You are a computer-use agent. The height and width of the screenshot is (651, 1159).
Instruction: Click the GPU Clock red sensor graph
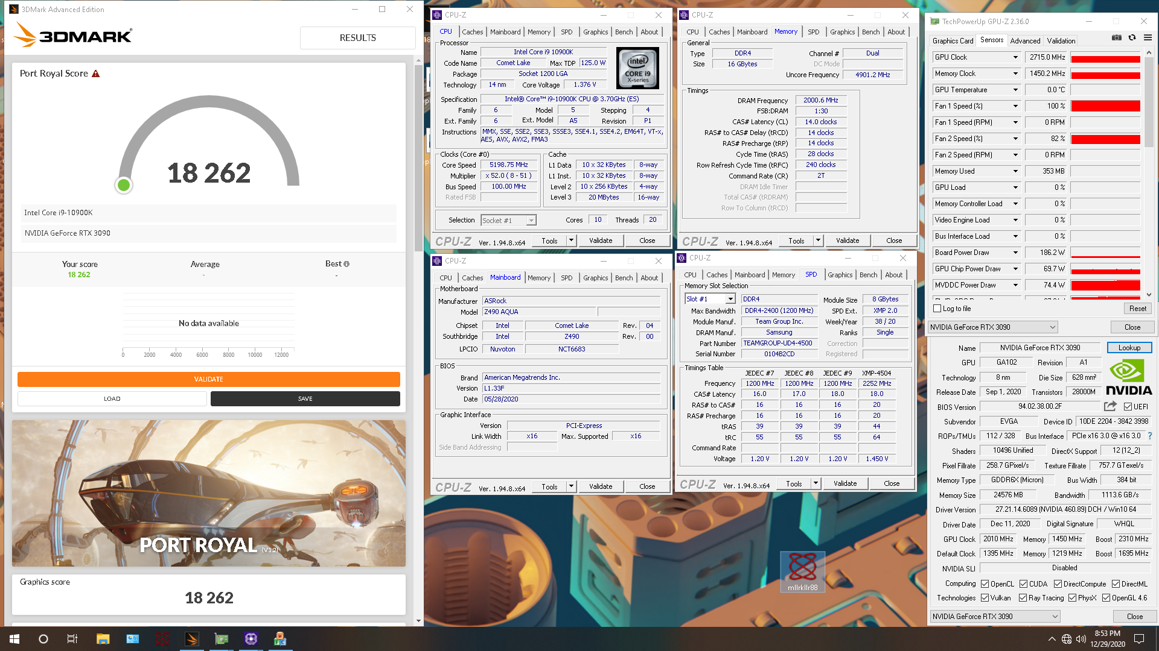pos(1105,57)
